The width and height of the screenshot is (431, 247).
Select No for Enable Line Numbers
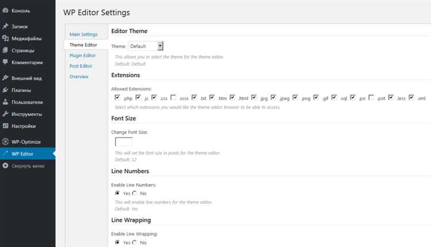134,193
